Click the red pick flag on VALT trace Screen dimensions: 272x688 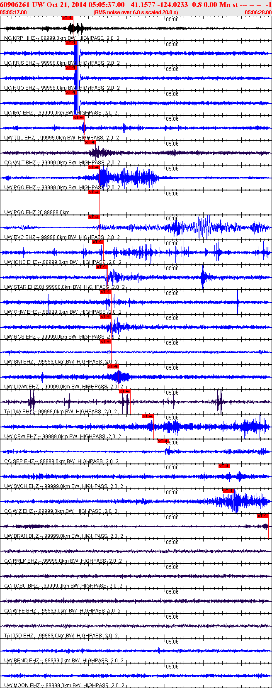(x=90, y=142)
